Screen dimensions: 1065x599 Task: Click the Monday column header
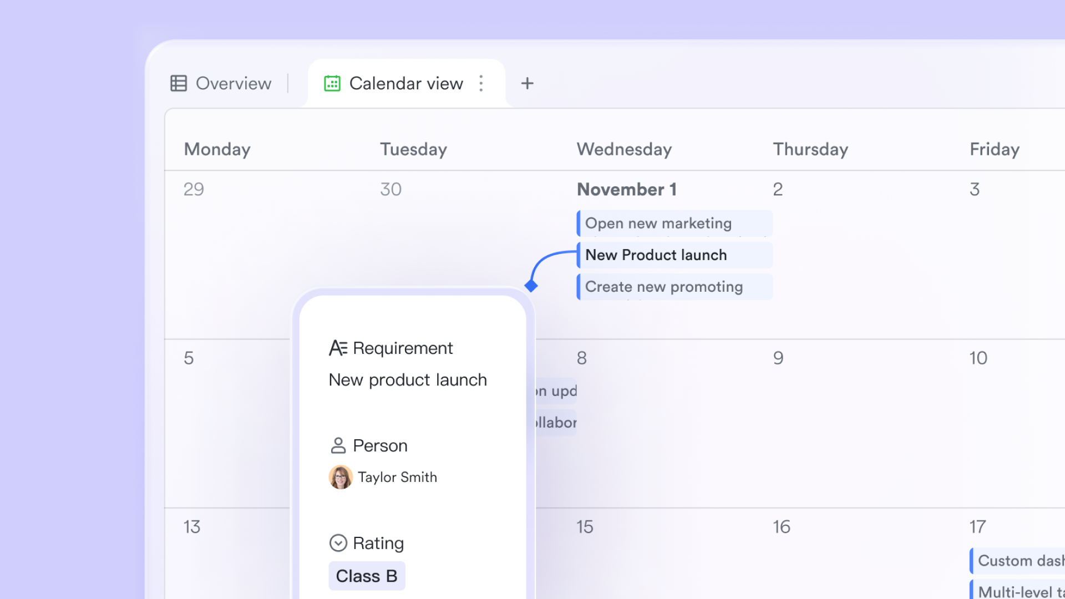click(217, 149)
